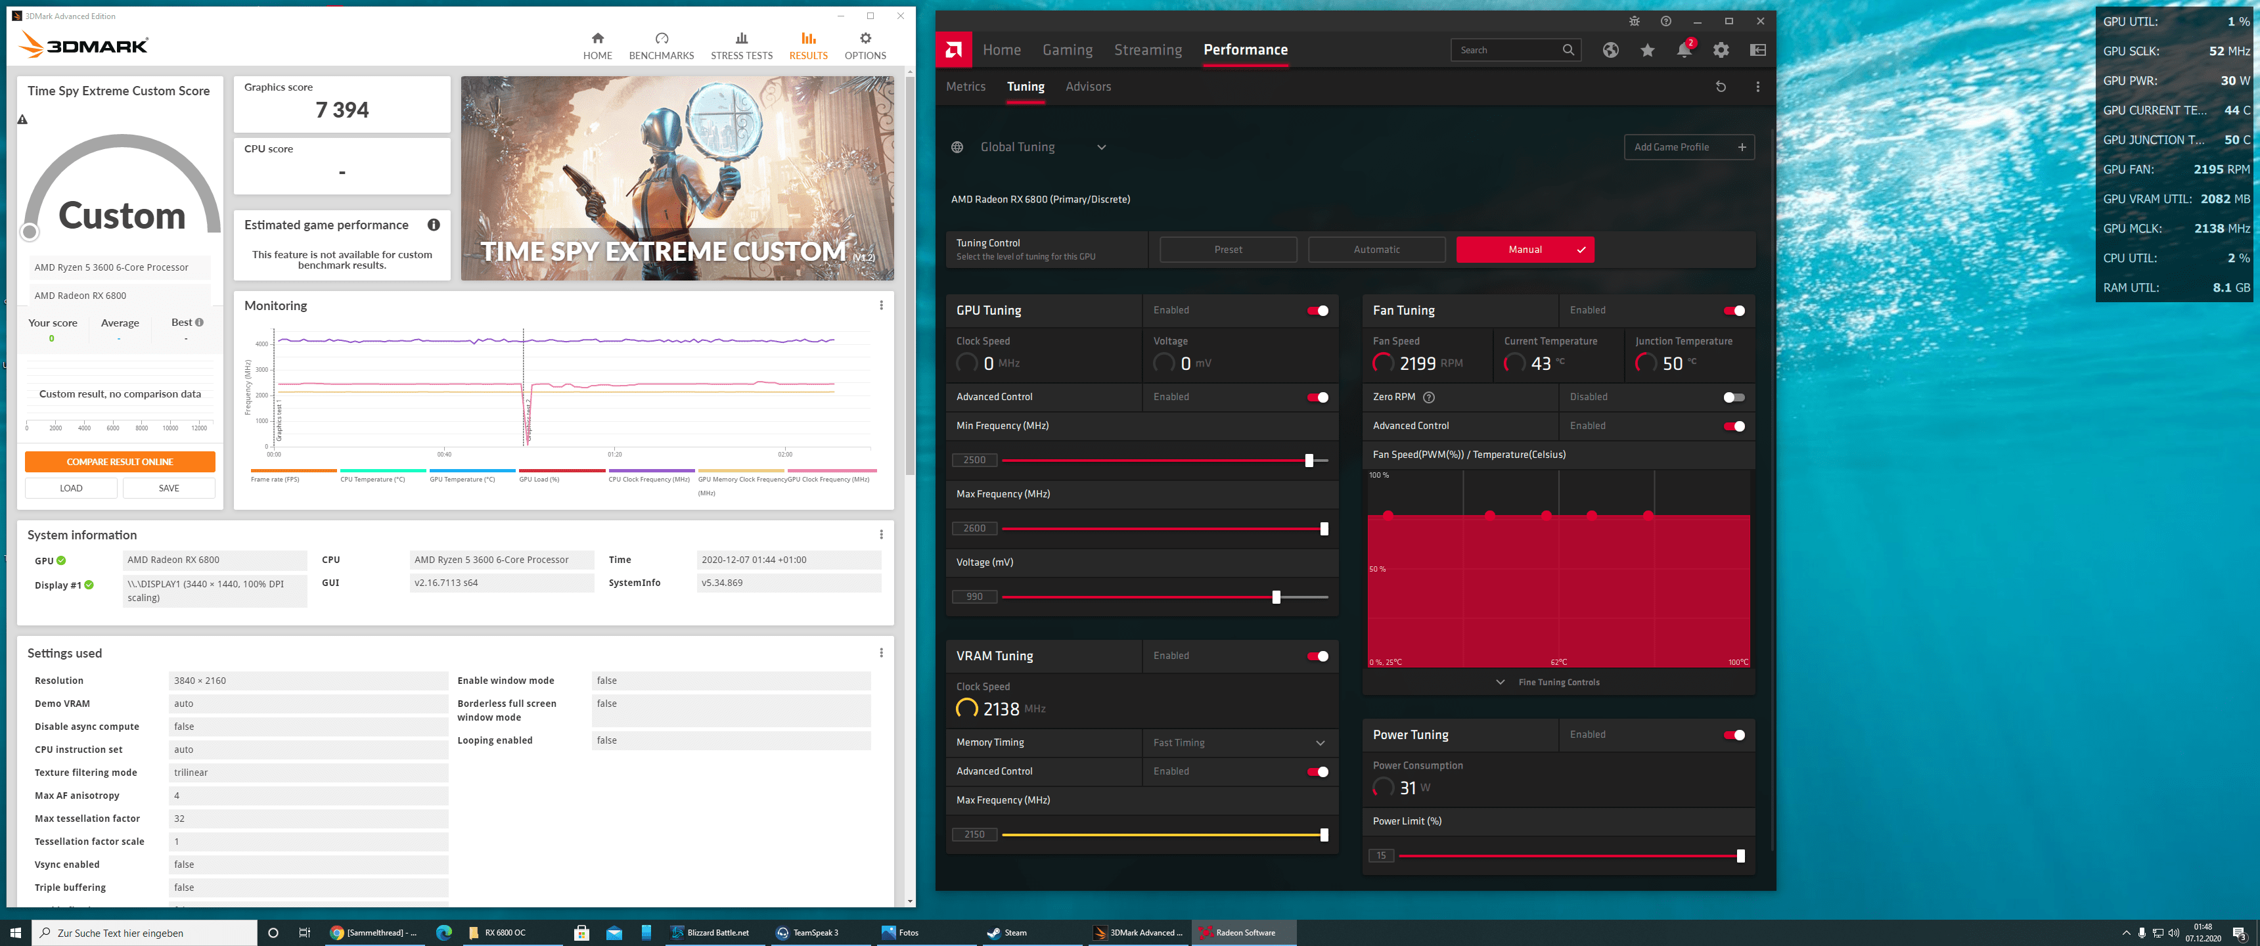Toggle the Radeon sidebar panel icon
The width and height of the screenshot is (2260, 946).
(x=1758, y=50)
